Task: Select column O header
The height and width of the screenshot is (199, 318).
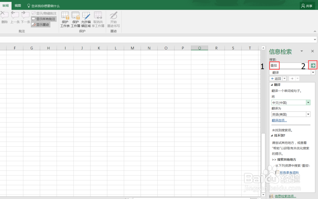Action: [166, 48]
